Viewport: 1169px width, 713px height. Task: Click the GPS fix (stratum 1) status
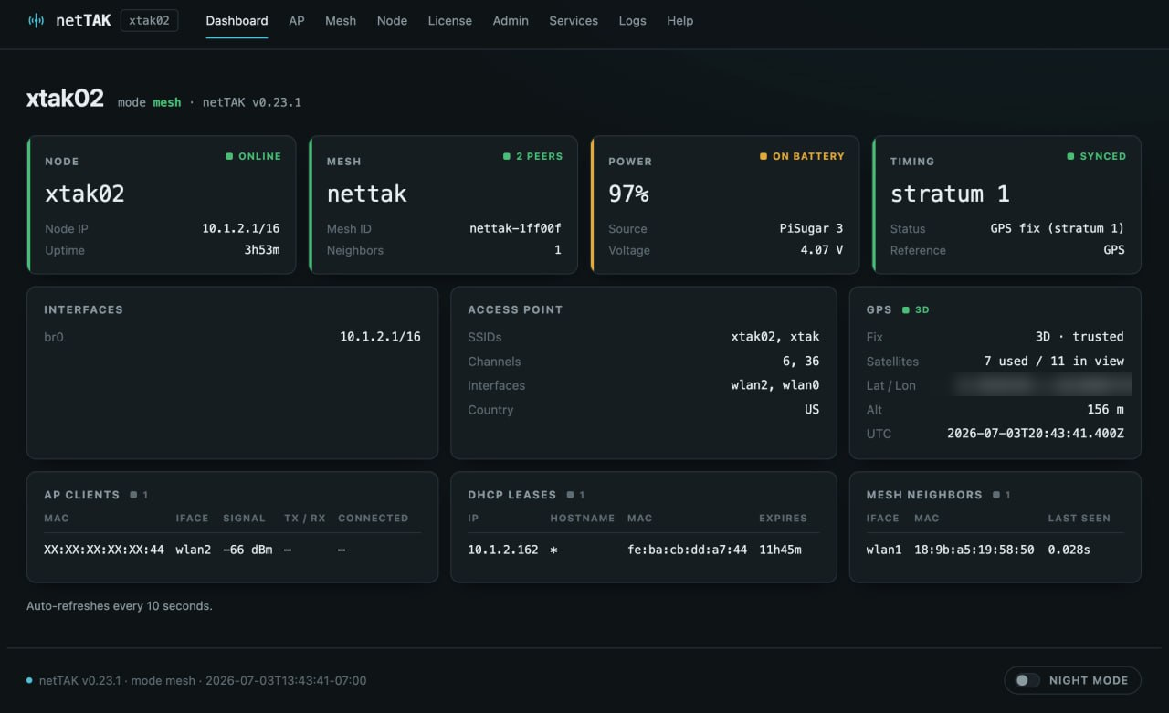[x=1057, y=228]
